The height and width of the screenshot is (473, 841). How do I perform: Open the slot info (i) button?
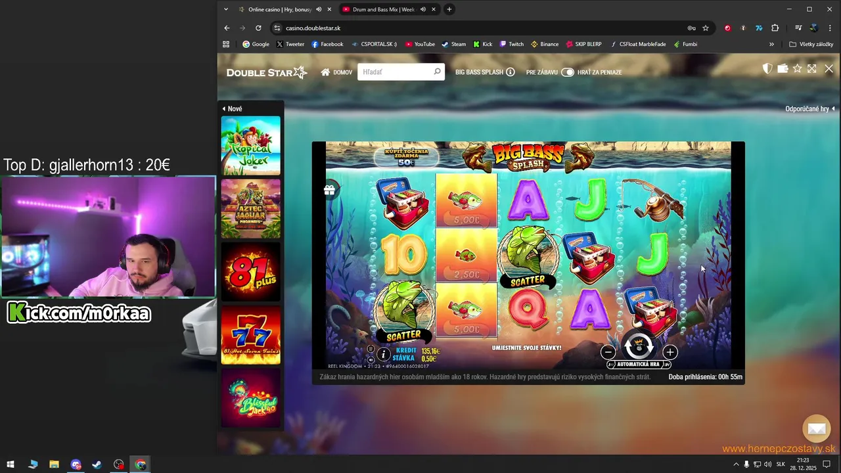384,354
